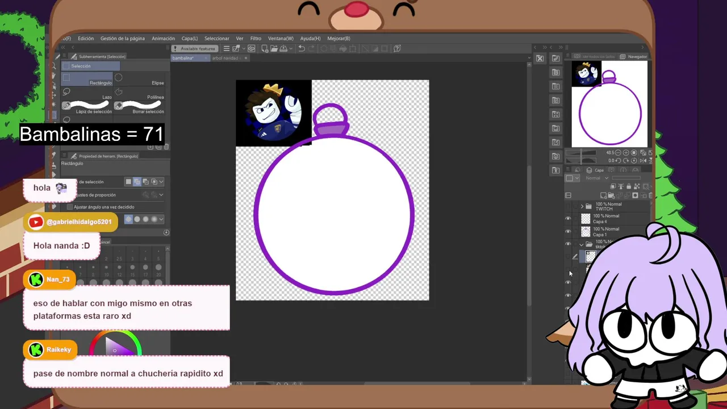Viewport: 727px width, 409px height.
Task: Adjust the Navigator zoom slider
Action: 580,153
